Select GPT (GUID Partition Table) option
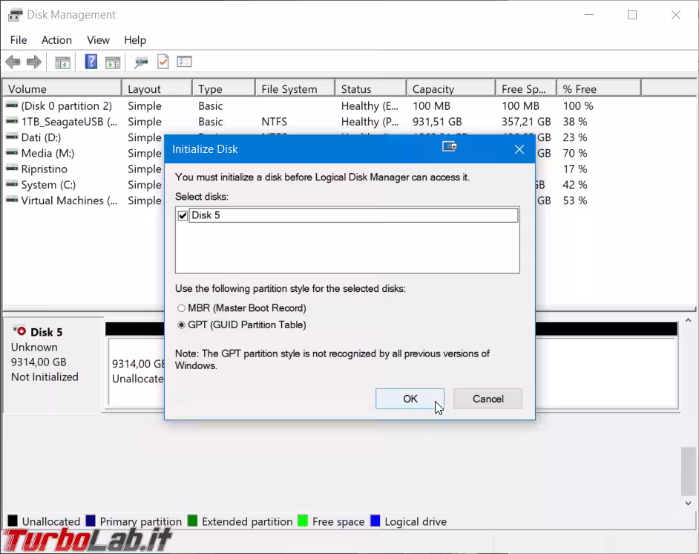 182,325
